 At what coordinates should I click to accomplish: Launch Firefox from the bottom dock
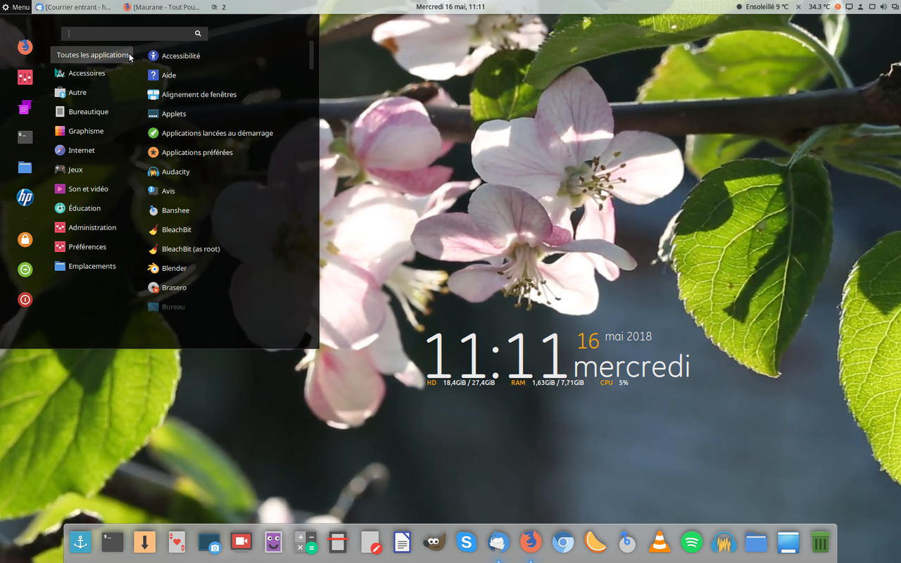click(531, 542)
